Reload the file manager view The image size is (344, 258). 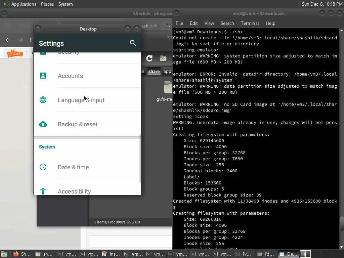149,58
